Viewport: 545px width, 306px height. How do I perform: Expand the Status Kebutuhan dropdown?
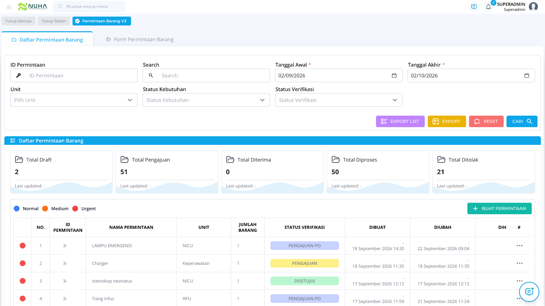206,100
